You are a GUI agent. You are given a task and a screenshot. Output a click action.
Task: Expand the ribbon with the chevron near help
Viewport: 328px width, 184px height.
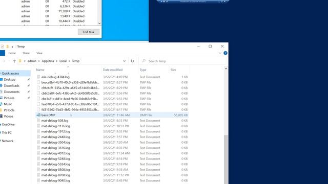pyautogui.click(x=220, y=53)
